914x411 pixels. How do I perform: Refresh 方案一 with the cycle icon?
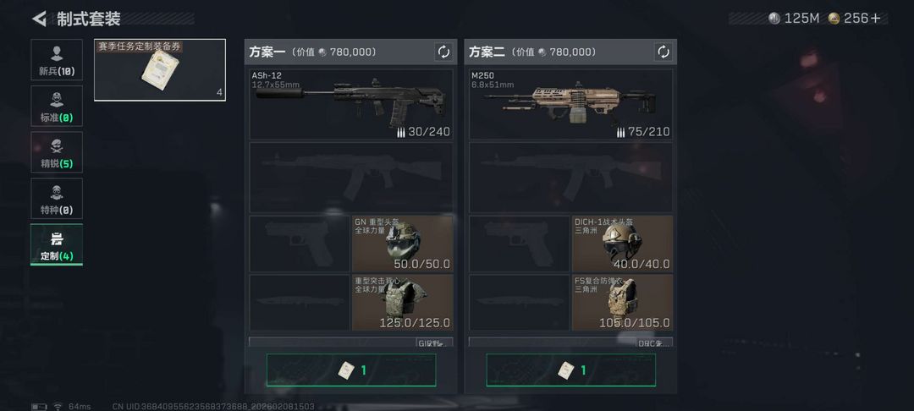click(444, 52)
